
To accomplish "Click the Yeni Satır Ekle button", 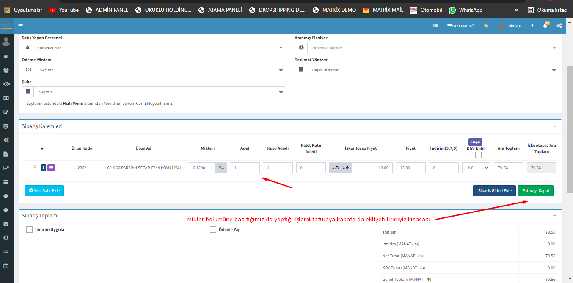I will [44, 191].
